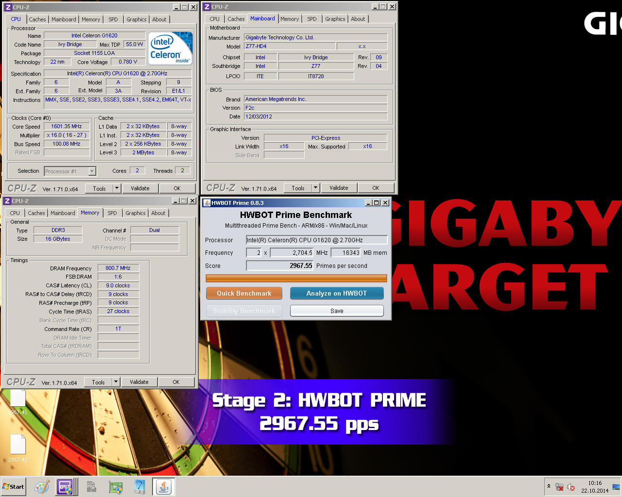622x497 pixels.
Task: Click the 'Intel Celeron G1620' name value
Action: [x=94, y=35]
